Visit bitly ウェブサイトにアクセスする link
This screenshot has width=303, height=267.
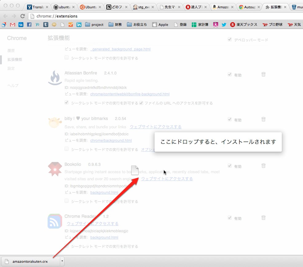[x=155, y=127]
